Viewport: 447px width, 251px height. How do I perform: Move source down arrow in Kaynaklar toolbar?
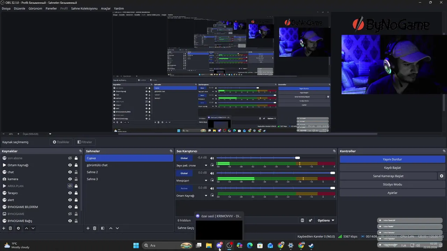point(33,228)
